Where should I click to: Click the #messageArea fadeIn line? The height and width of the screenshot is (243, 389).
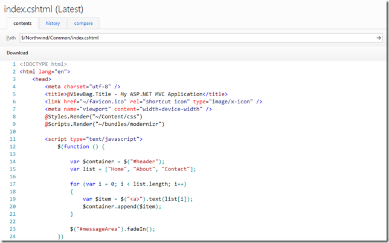point(112,229)
